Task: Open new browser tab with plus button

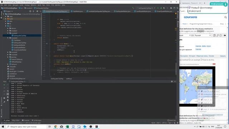Action: coord(204,3)
